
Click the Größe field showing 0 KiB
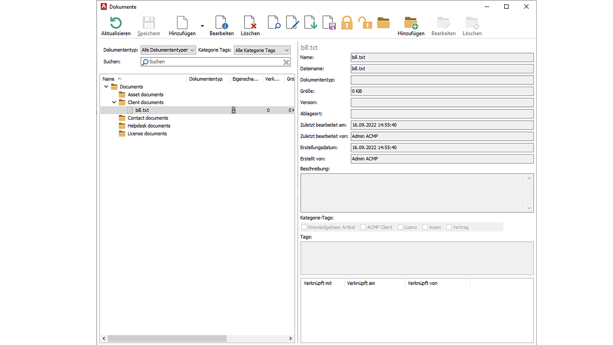[442, 91]
